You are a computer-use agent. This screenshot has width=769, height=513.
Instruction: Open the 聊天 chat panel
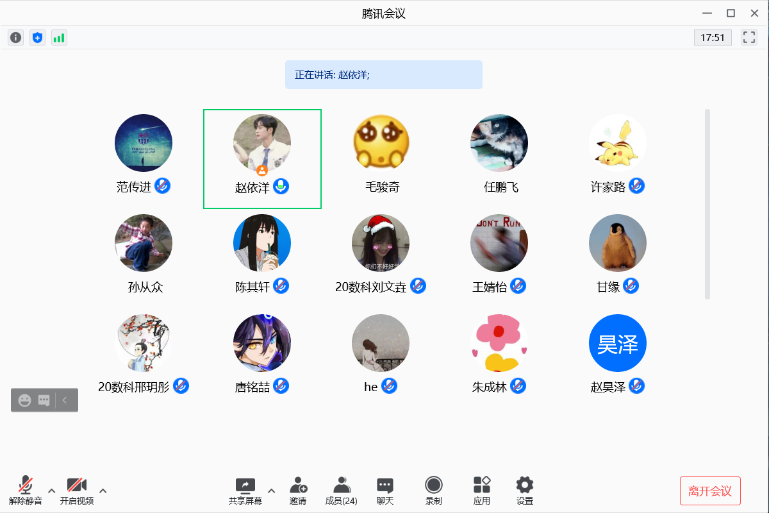point(385,491)
